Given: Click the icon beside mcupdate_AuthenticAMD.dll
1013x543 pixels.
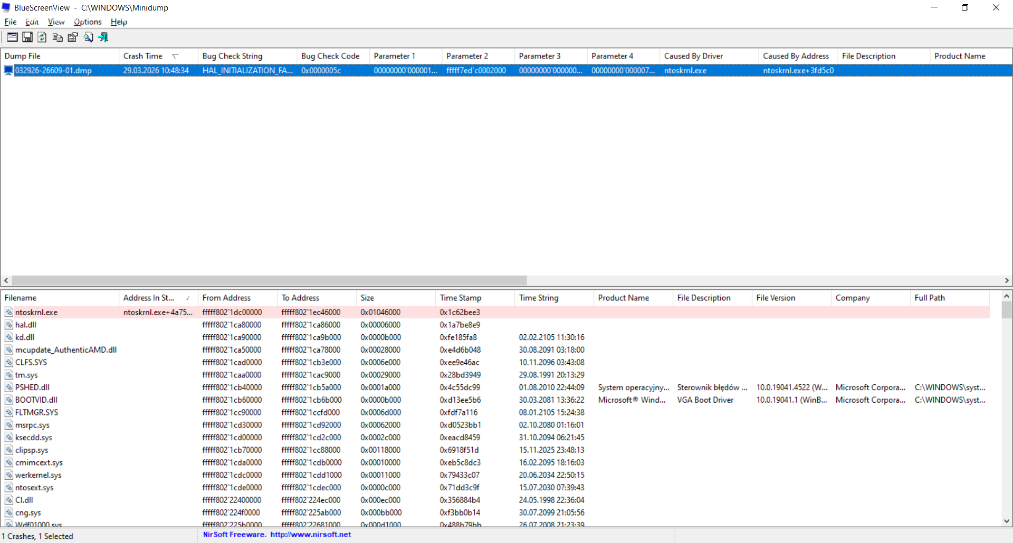Looking at the screenshot, I should point(9,350).
